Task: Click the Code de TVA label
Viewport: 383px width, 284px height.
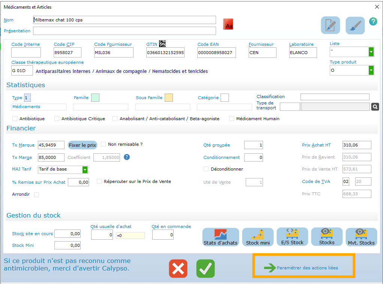Action: click(316, 181)
